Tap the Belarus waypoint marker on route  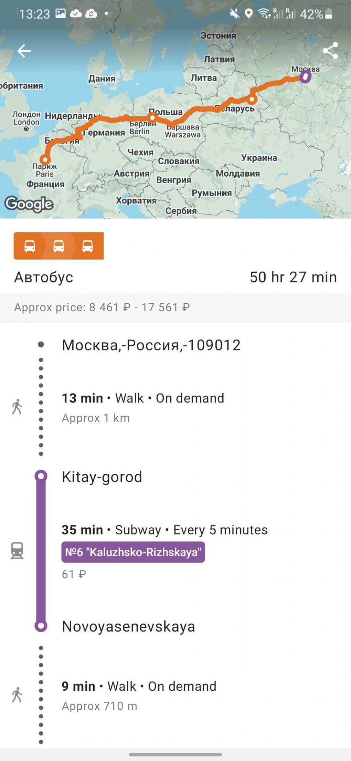click(252, 100)
